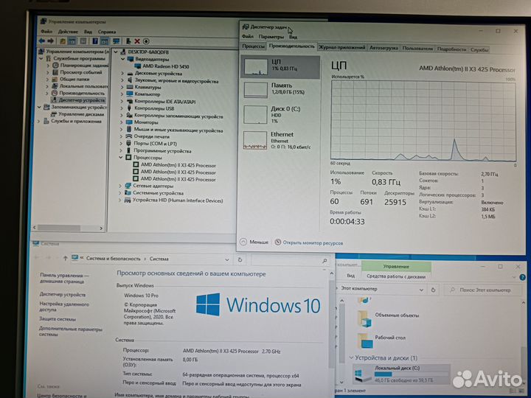Viewport: 531px width, 398px height.
Task: Switch to Процессы tab in Task Manager
Action: (x=253, y=46)
